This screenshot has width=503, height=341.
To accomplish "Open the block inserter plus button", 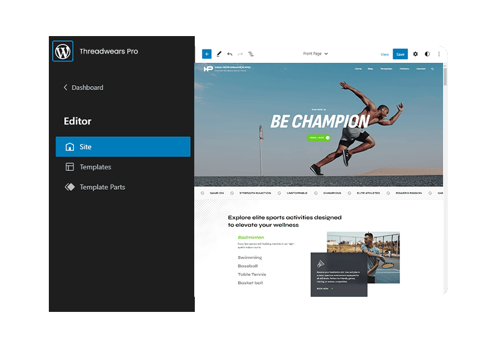I will pyautogui.click(x=206, y=54).
